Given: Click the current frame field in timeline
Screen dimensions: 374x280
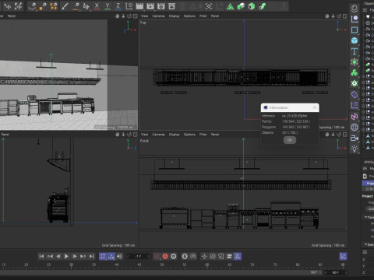Looking at the screenshot, I should tap(138, 257).
